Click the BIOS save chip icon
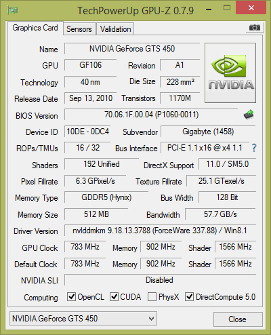This screenshot has width=271, height=335. tap(249, 115)
